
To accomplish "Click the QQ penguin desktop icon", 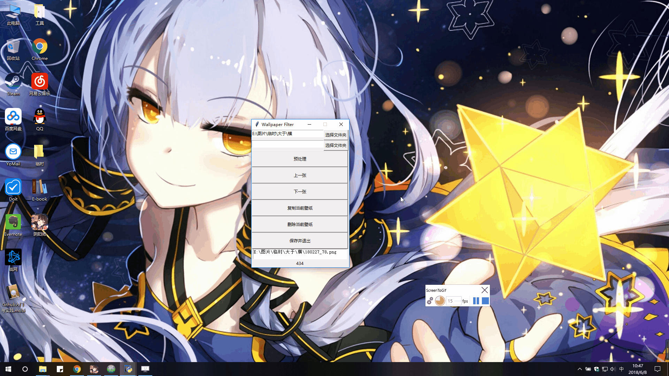I will (x=40, y=117).
